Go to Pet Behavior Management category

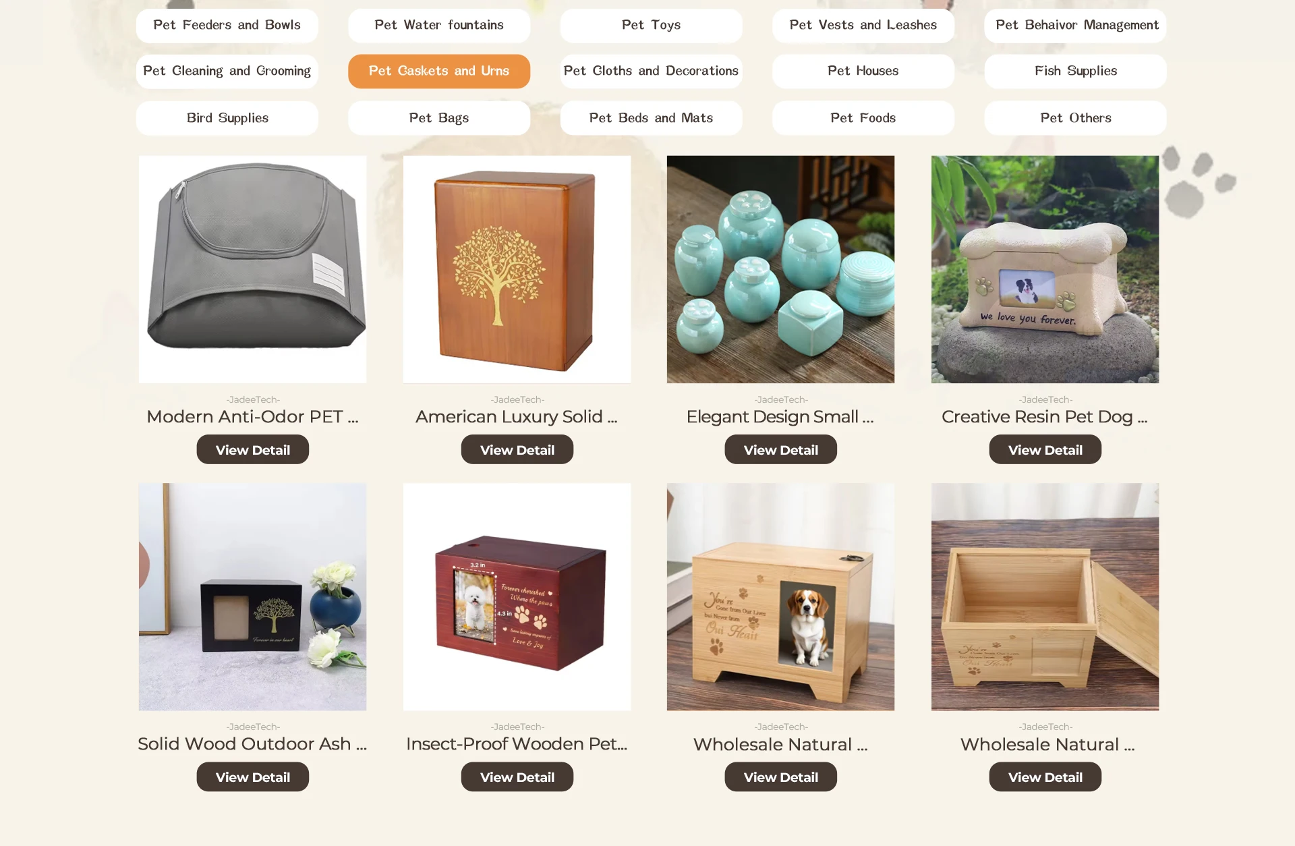pyautogui.click(x=1075, y=25)
